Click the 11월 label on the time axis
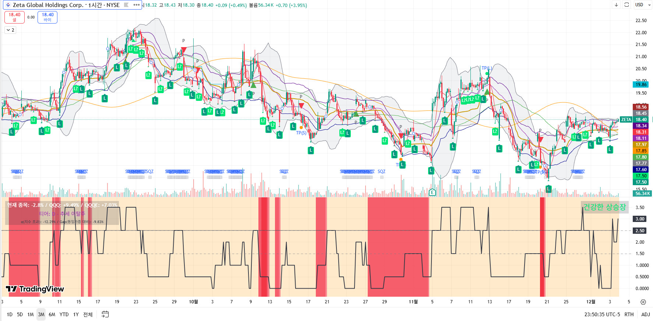 point(413,302)
